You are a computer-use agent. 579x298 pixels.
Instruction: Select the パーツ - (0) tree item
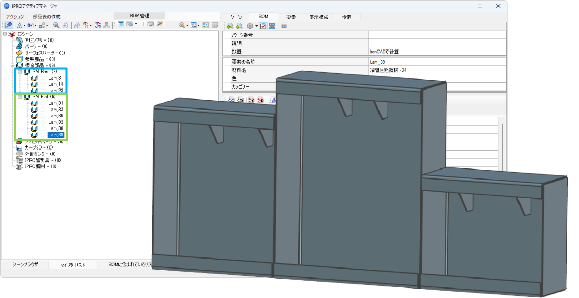[36, 46]
